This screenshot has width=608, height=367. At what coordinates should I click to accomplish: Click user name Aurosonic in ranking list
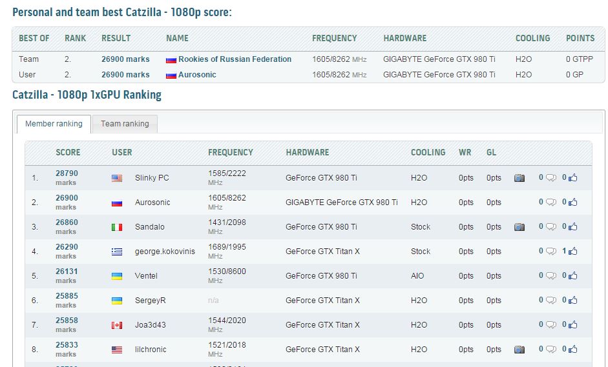152,203
